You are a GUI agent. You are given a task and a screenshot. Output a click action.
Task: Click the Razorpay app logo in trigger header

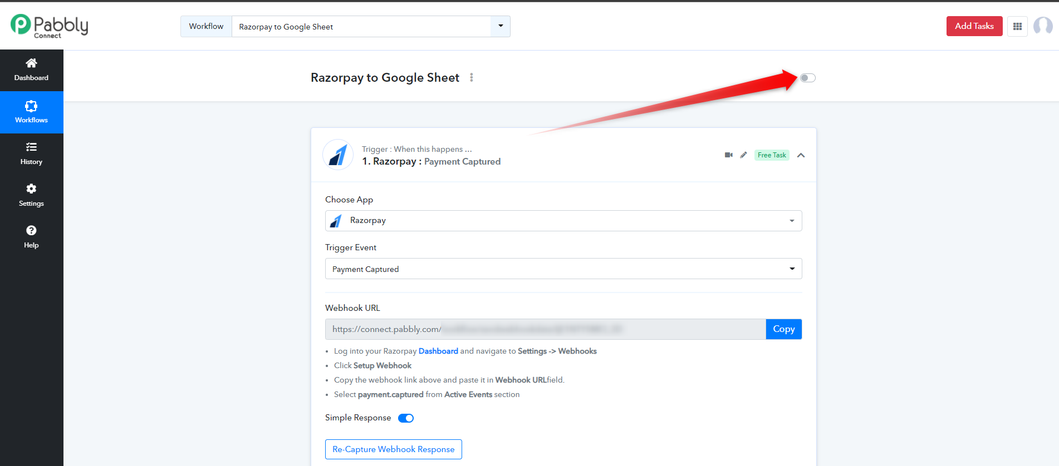point(338,155)
